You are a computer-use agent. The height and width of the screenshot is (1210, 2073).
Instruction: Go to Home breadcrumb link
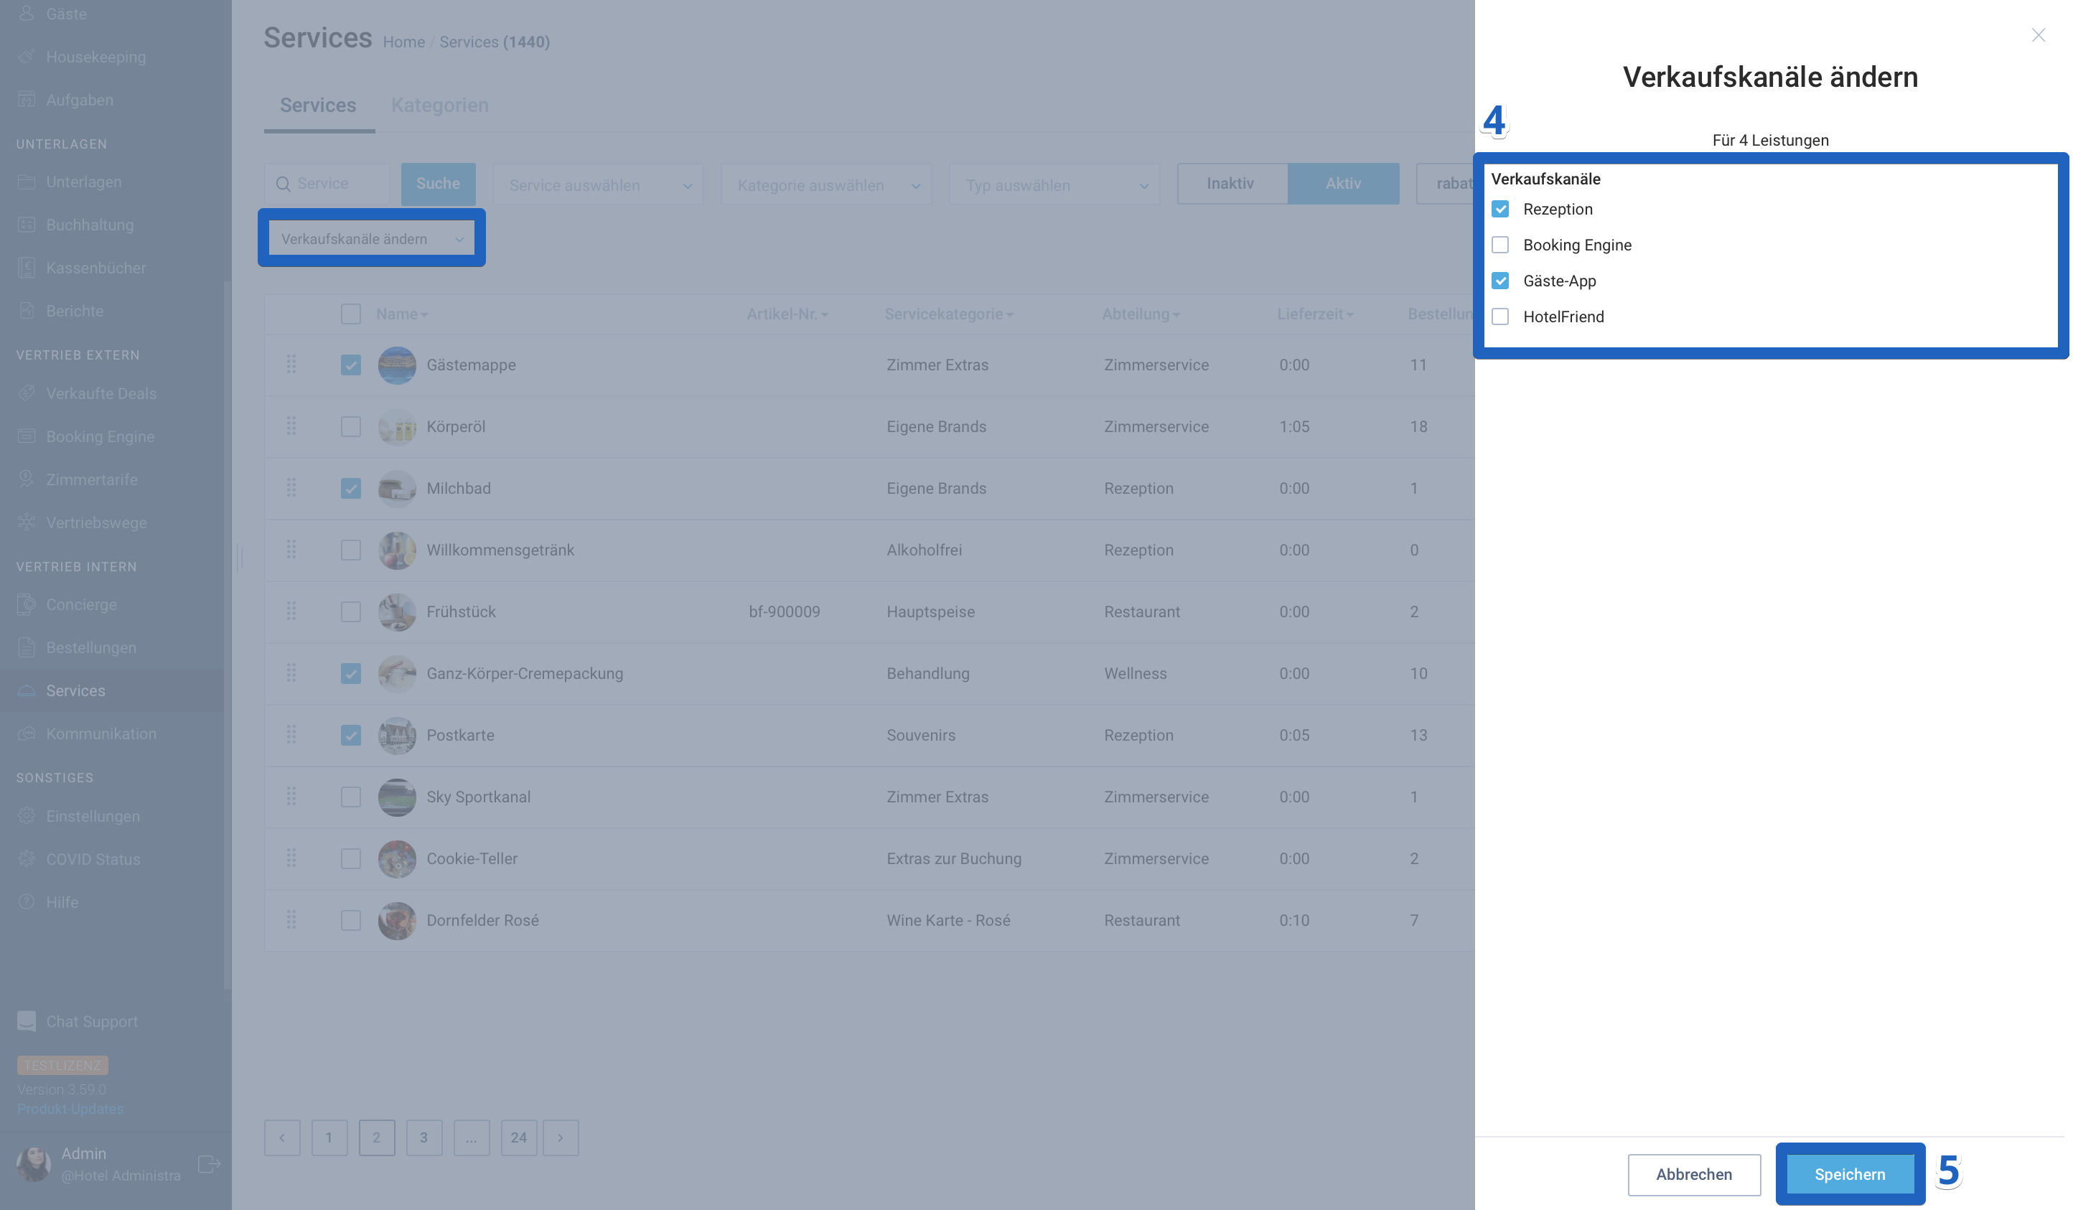[x=403, y=42]
